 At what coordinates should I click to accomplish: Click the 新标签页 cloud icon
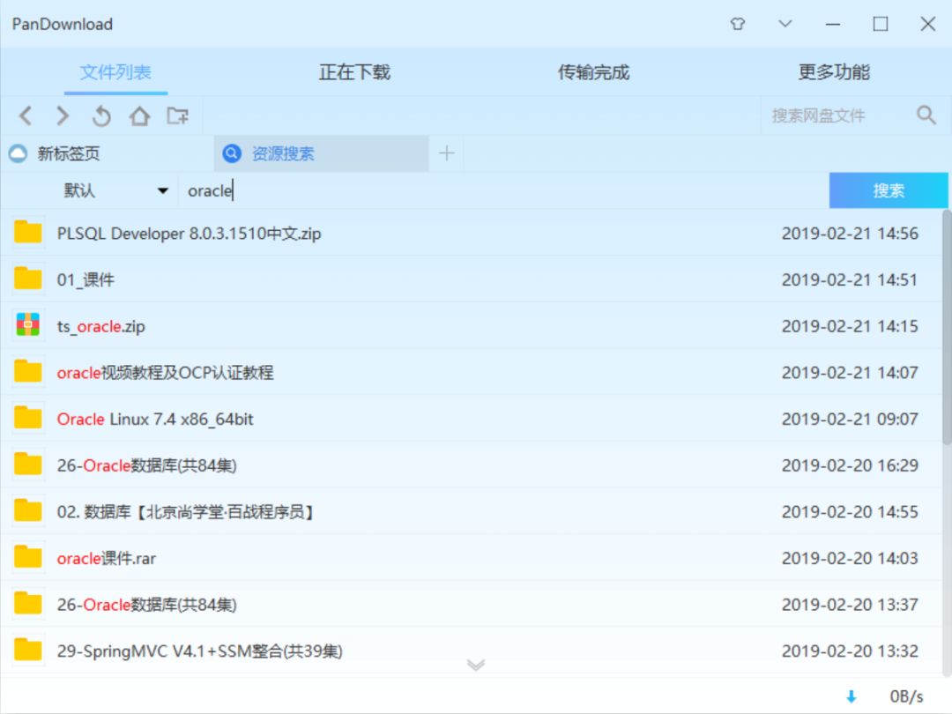(19, 153)
